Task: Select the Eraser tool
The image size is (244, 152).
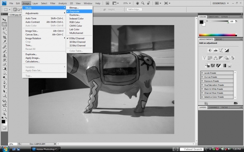Action: tap(4, 64)
